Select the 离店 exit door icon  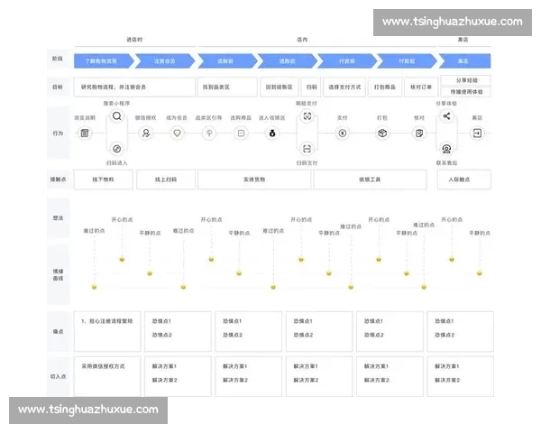(478, 133)
